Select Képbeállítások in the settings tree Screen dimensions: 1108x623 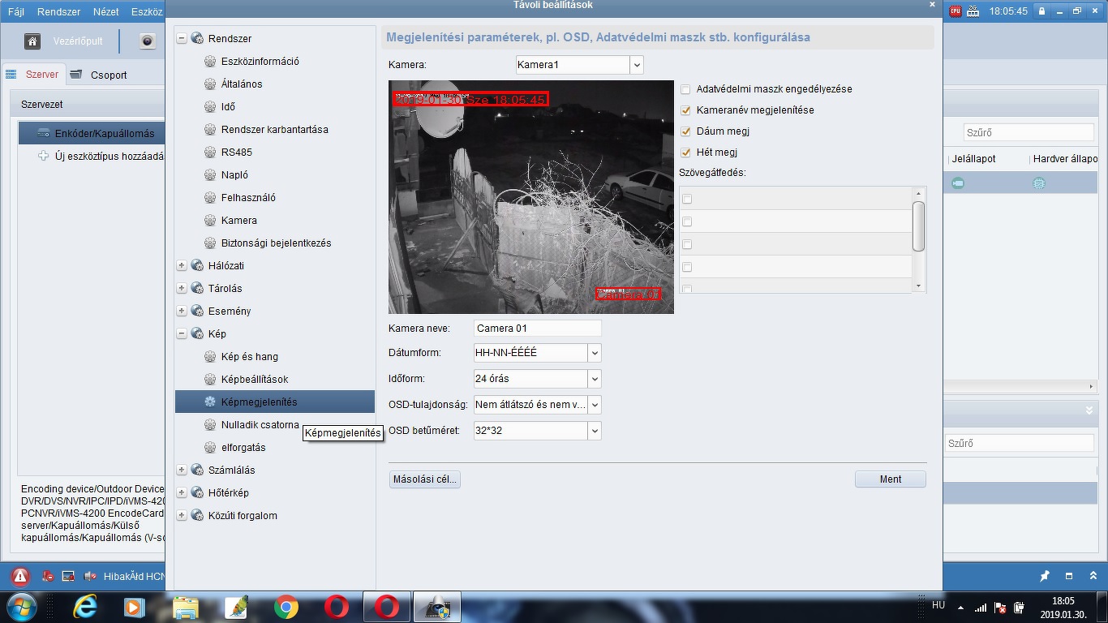[x=255, y=379]
